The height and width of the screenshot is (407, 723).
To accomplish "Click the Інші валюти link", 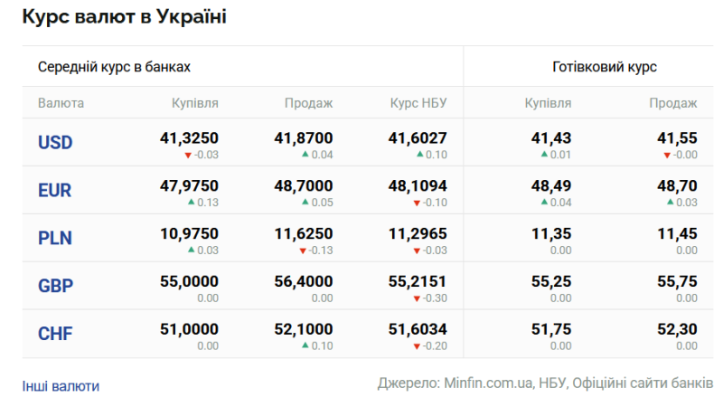I will click(61, 386).
